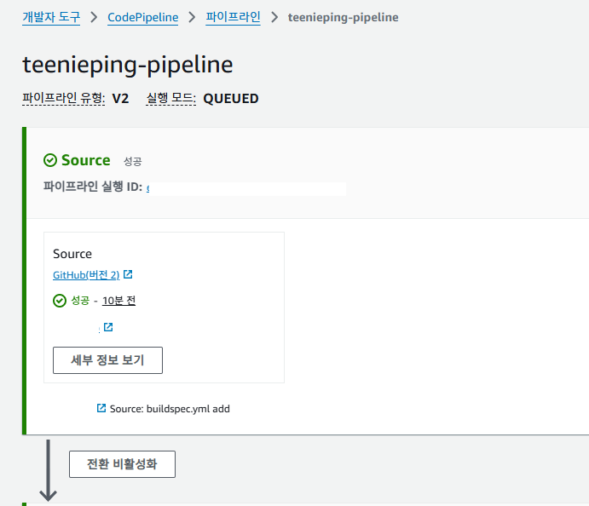The image size is (589, 506).
Task: Click the QUEUED execution mode value
Action: (231, 98)
